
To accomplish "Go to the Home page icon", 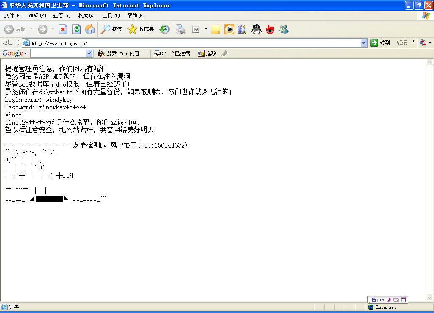I will pyautogui.click(x=90, y=29).
